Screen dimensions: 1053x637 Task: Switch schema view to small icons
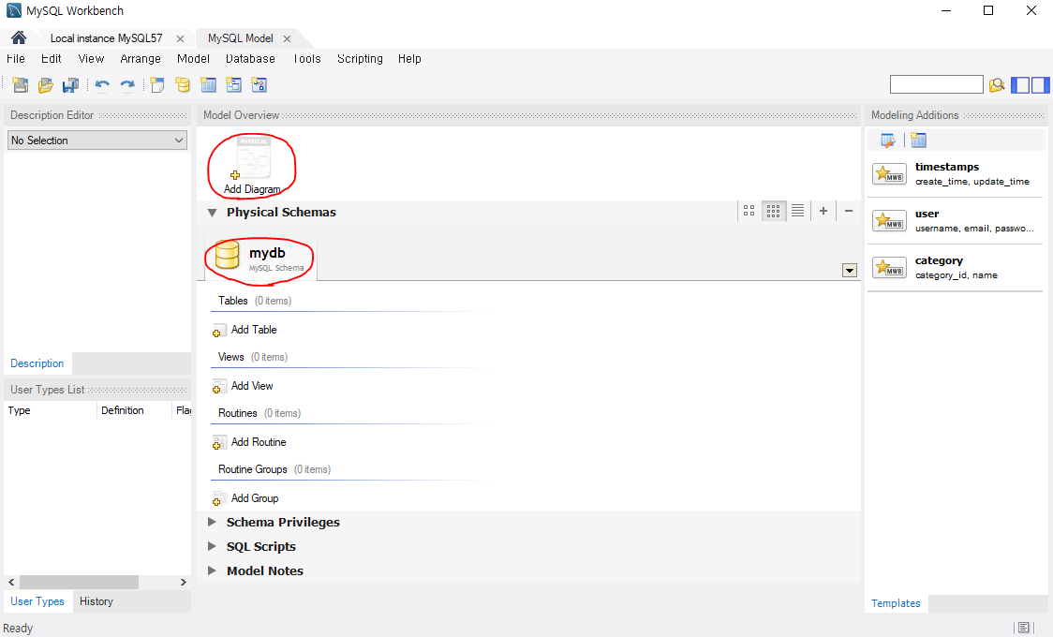pos(774,211)
